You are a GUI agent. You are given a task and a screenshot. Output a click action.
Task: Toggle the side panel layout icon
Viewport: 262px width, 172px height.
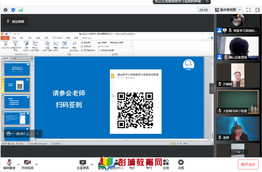click(258, 10)
